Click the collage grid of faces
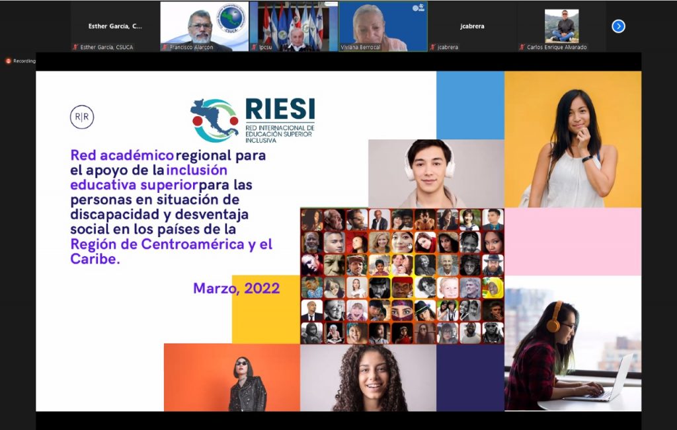This screenshot has height=430, width=677. click(x=402, y=276)
